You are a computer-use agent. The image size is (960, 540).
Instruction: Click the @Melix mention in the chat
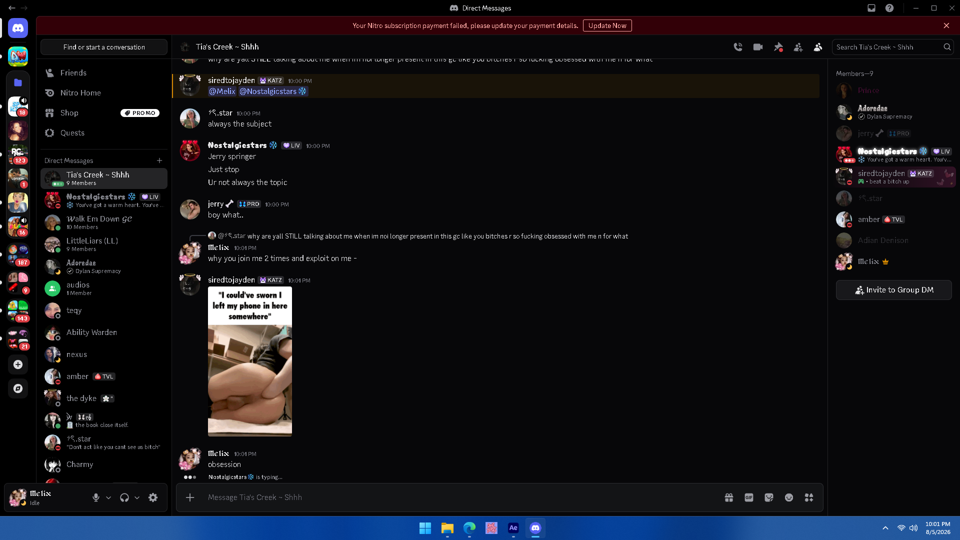(222, 91)
